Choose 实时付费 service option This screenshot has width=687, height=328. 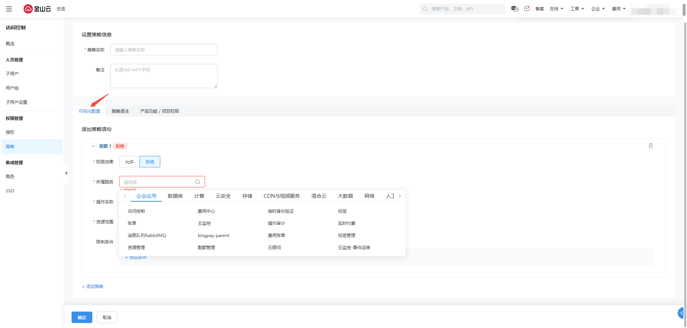click(347, 223)
